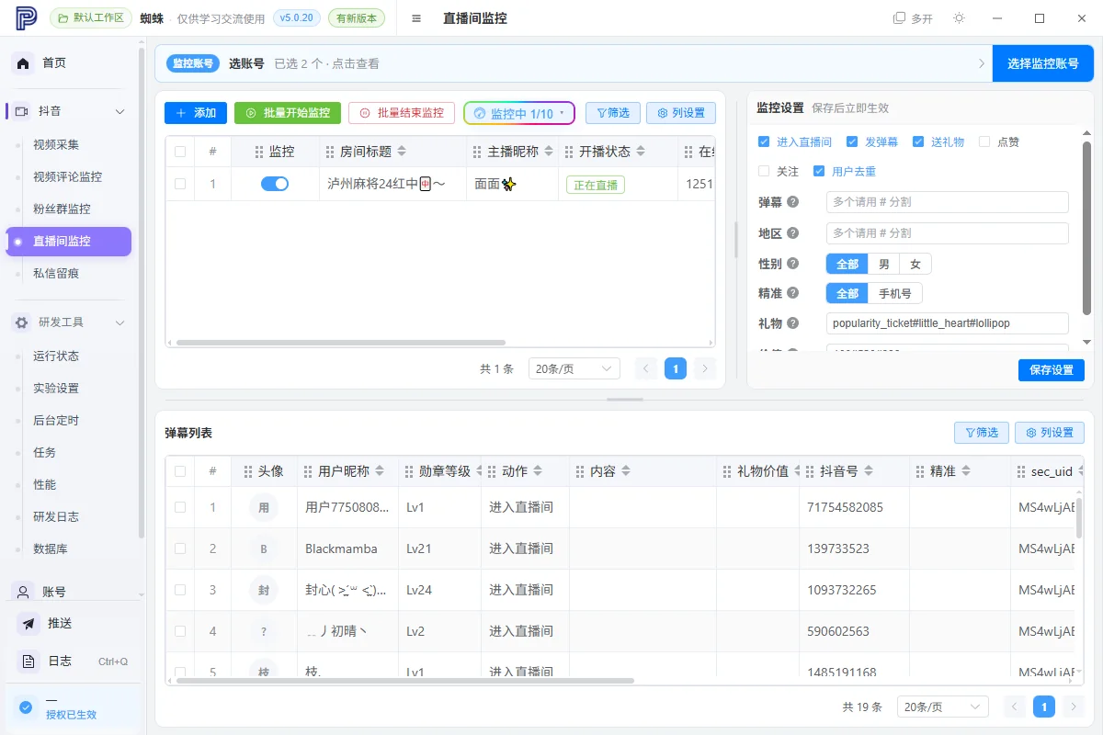
Task: Select 男 gender option
Action: click(x=883, y=265)
